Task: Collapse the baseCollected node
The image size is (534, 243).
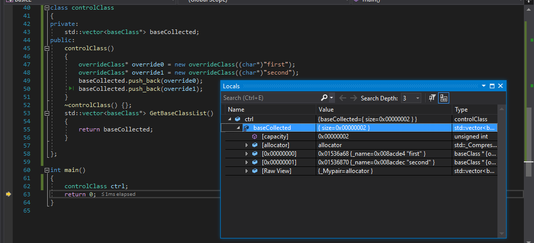Action: pos(238,128)
